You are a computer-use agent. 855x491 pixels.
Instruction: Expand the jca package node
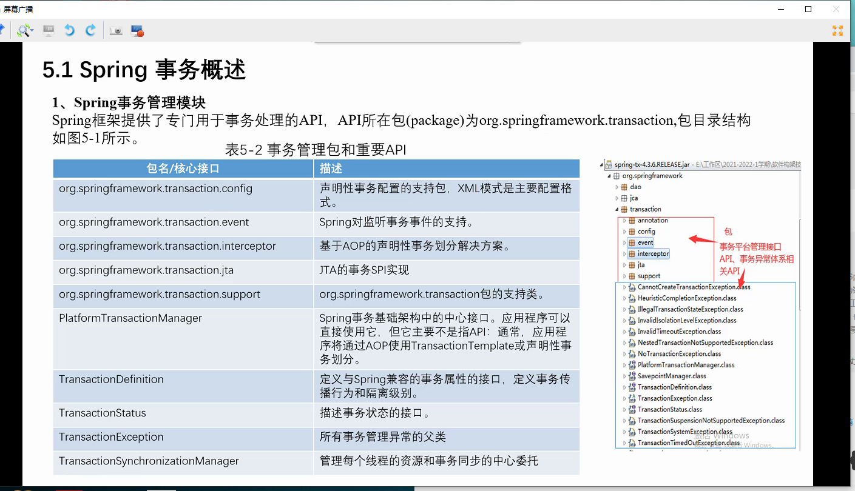tap(617, 198)
